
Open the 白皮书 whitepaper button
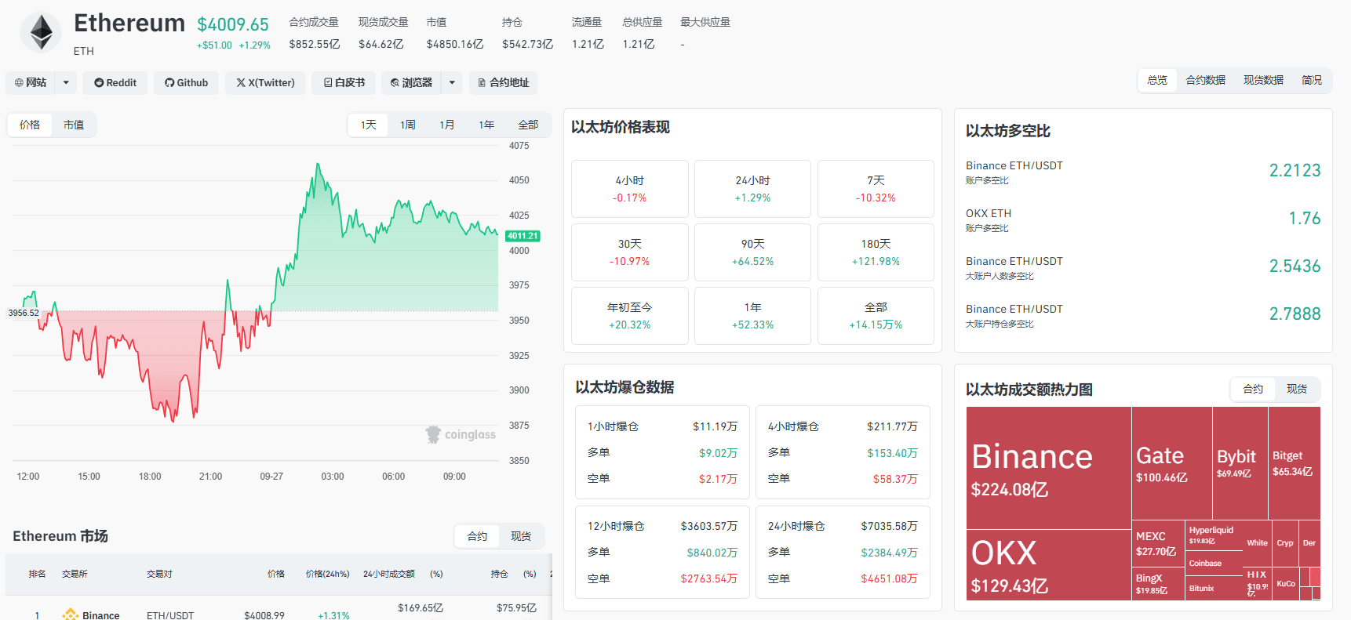pos(344,82)
